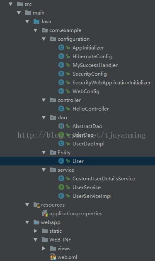
Task: Select HelloController in controller package
Action: point(91,109)
